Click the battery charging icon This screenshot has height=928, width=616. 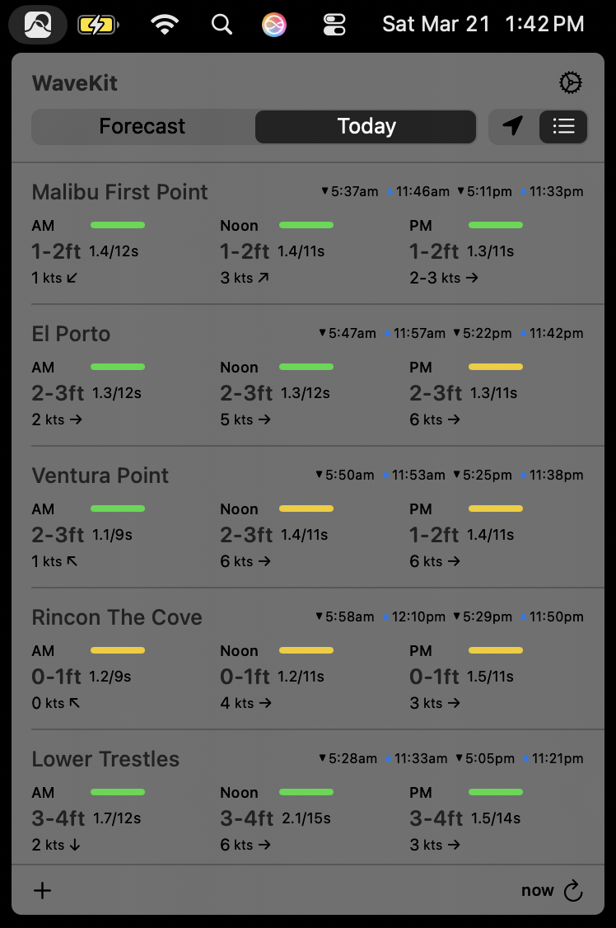pyautogui.click(x=97, y=25)
